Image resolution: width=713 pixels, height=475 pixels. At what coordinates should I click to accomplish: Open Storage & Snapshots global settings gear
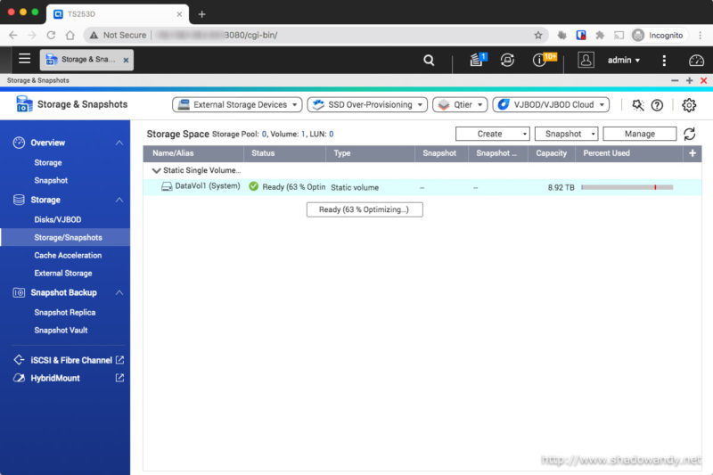[689, 105]
